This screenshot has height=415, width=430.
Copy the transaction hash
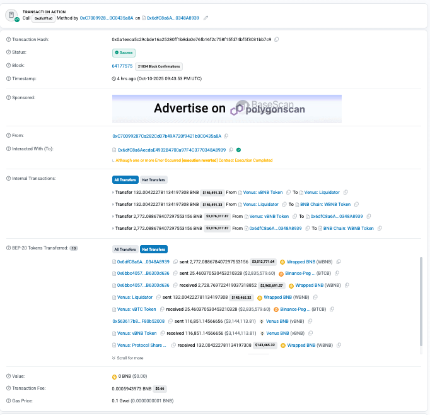[x=276, y=40]
